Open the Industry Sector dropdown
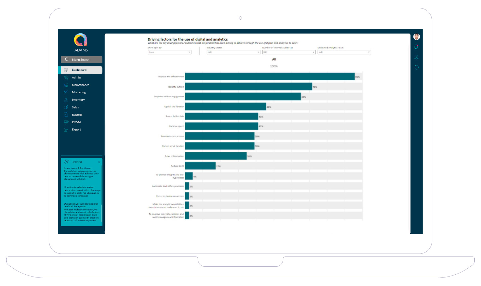481x286 pixels. coord(233,52)
